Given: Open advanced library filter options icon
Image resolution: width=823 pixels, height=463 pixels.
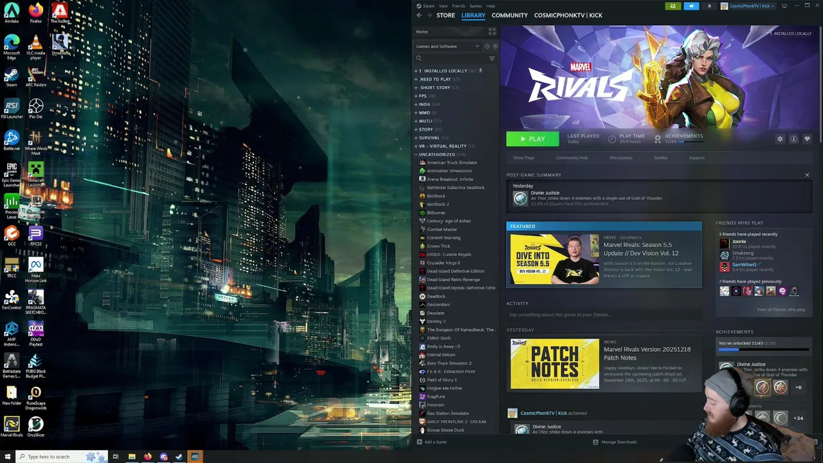Looking at the screenshot, I should 492,59.
